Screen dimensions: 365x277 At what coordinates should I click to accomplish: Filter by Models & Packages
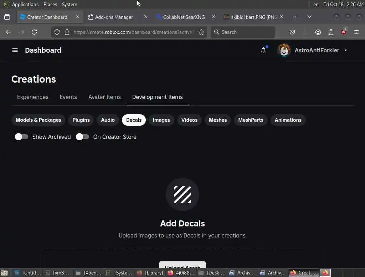click(x=38, y=120)
